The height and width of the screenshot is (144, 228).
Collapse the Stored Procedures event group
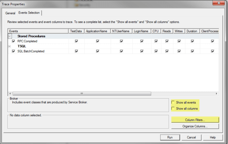tap(10, 36)
